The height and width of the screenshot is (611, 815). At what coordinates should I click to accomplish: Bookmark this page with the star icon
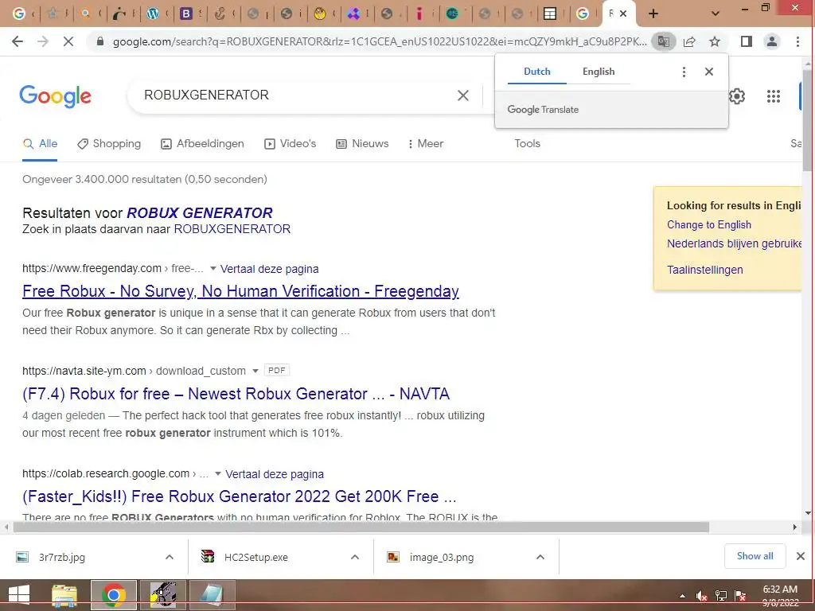715,41
